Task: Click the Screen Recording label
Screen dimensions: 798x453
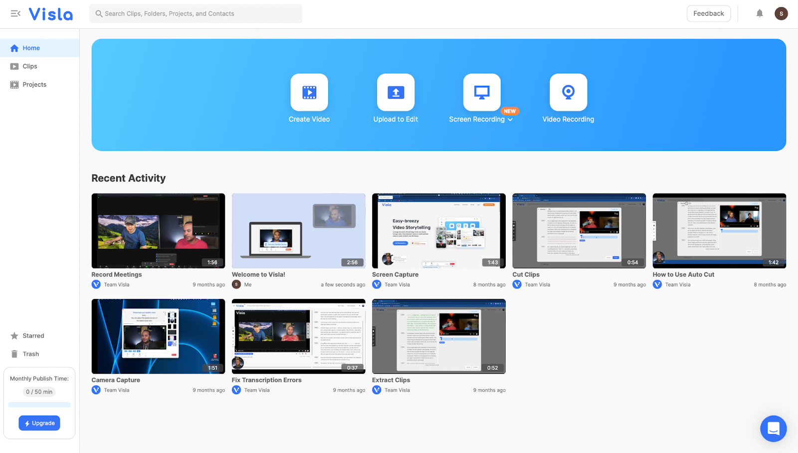Action: (477, 120)
